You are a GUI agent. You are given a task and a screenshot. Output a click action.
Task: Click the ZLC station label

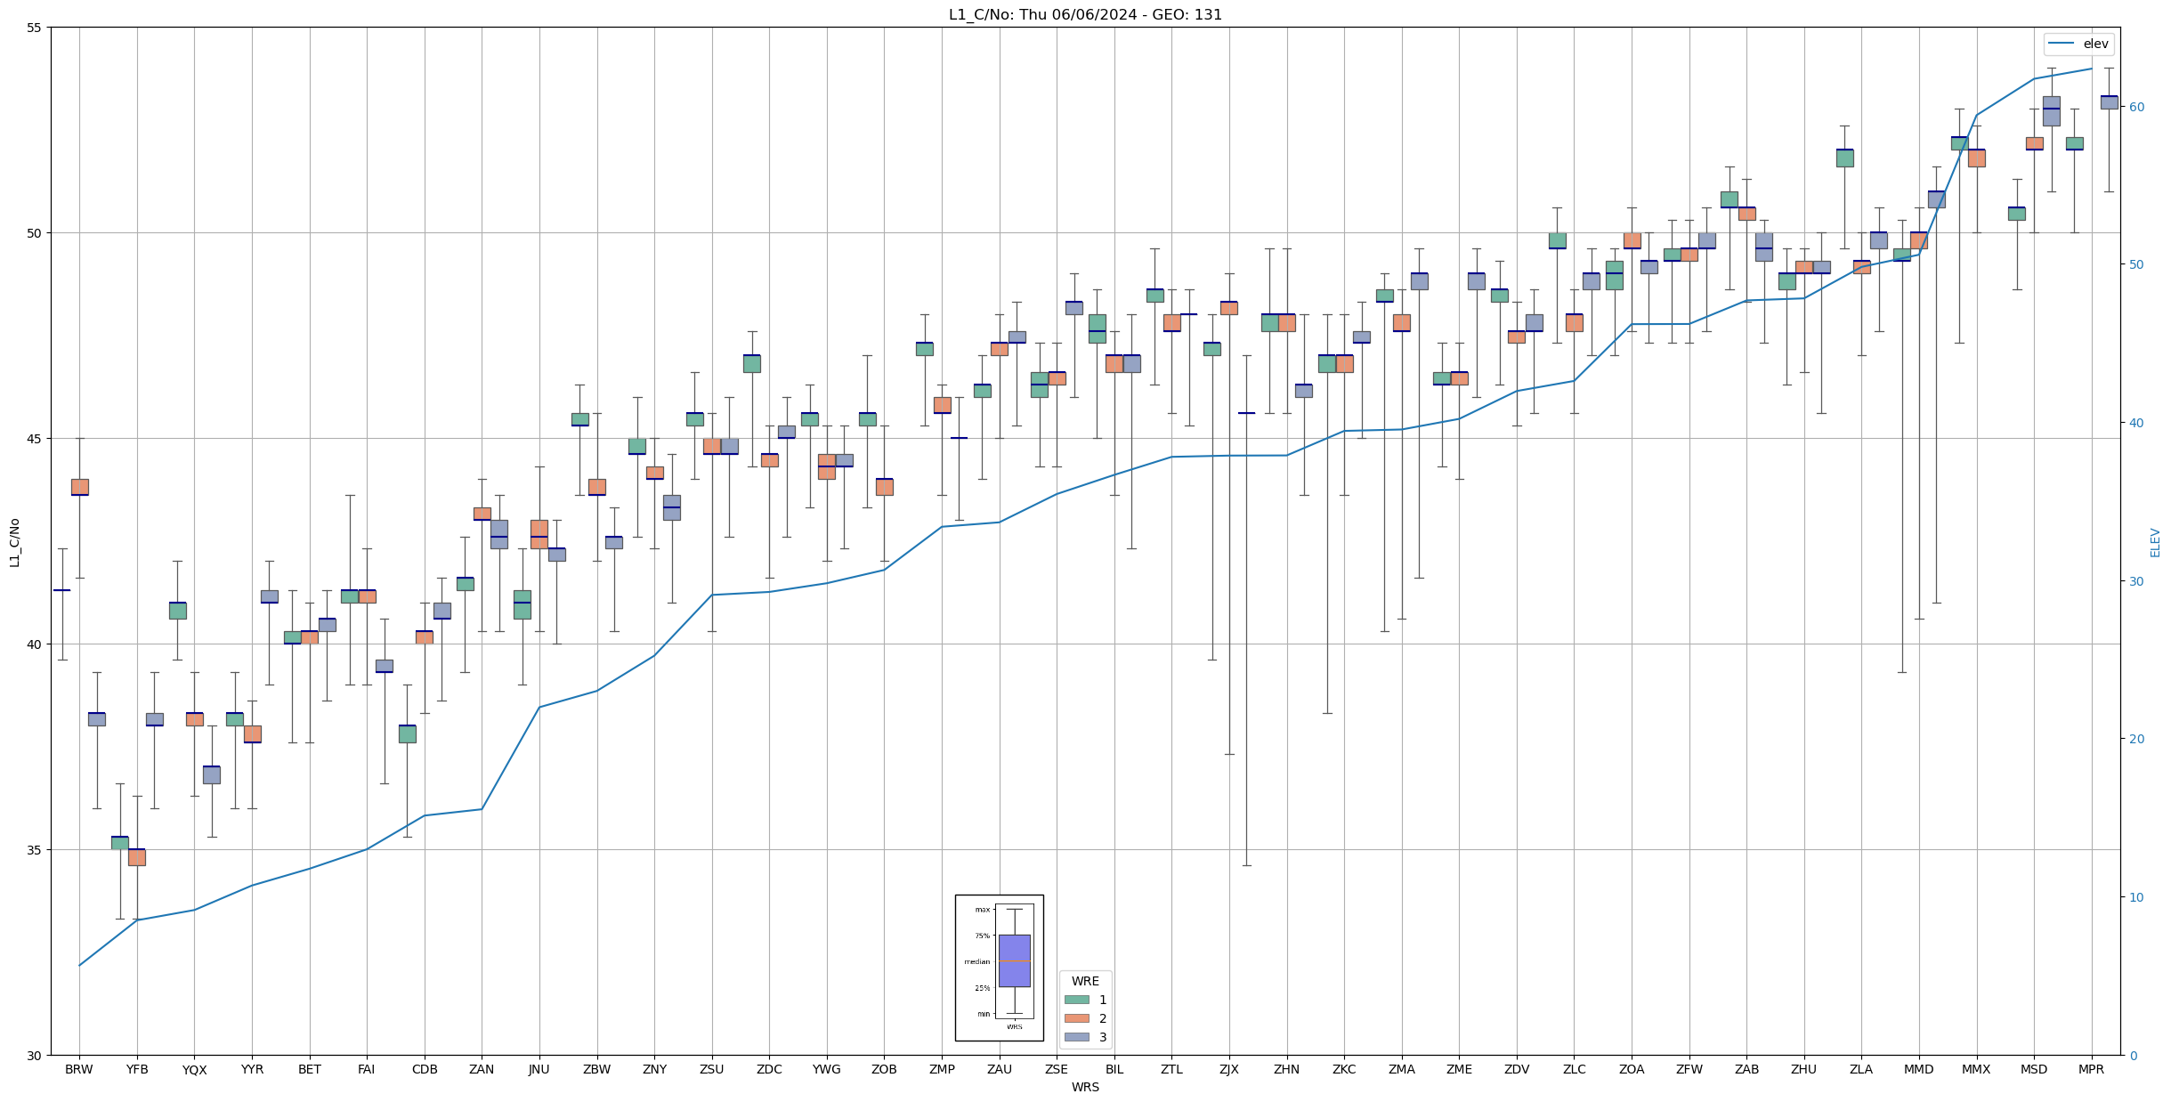pos(1574,1069)
